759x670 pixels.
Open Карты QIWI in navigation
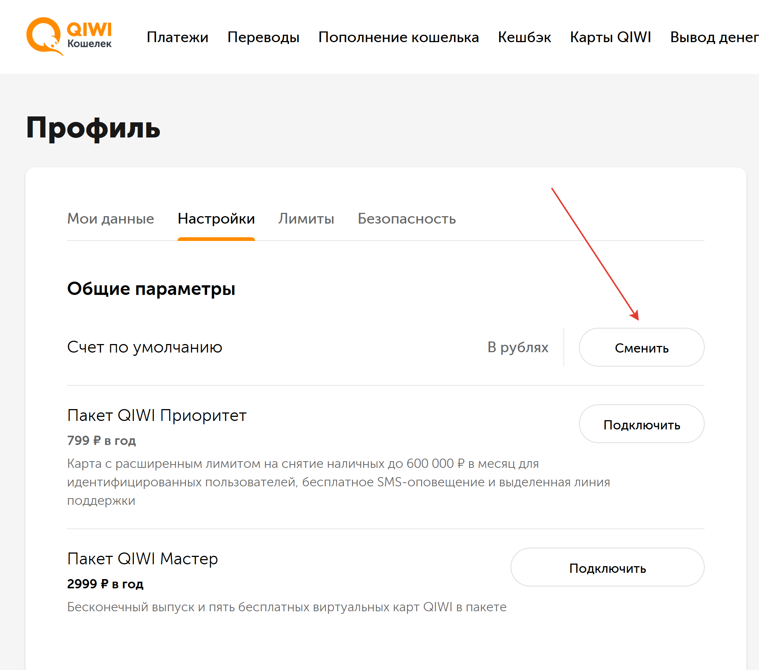click(610, 37)
